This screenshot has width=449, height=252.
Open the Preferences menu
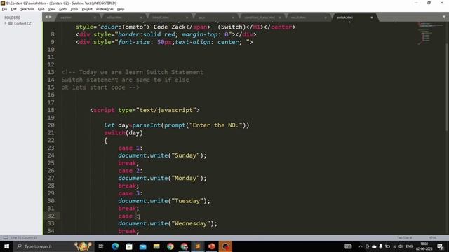(x=105, y=9)
